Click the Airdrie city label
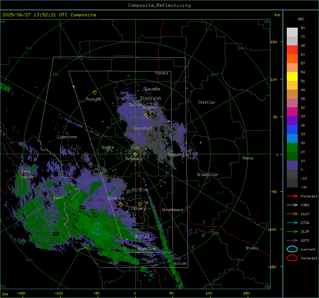Viewport: 319px width, 298px height. click(x=140, y=189)
